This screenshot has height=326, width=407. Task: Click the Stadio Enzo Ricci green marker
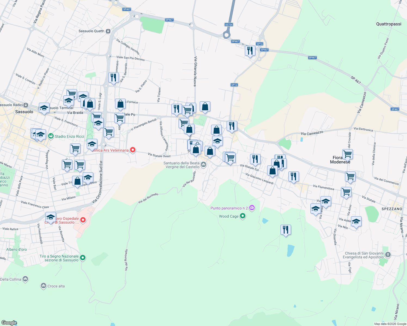[x=51, y=136]
